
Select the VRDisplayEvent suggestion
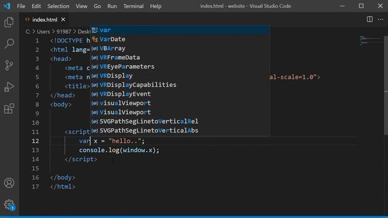[180, 94]
